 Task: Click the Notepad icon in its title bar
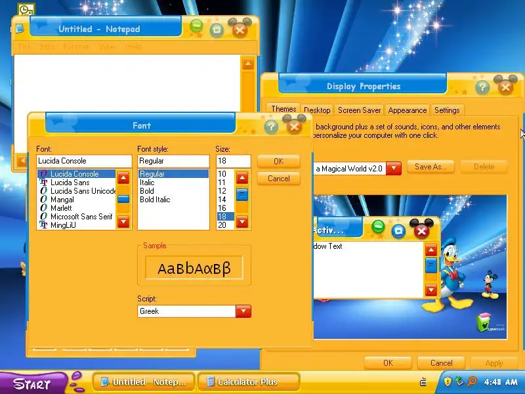click(20, 29)
